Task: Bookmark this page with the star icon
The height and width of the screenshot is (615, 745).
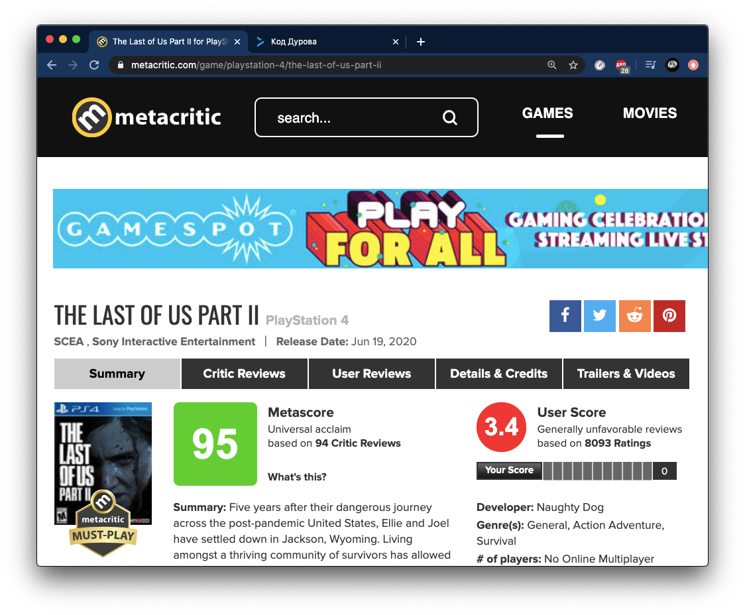Action: coord(573,65)
